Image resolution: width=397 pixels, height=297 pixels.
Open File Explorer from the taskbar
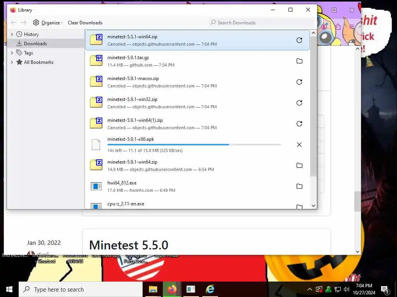coord(153,289)
